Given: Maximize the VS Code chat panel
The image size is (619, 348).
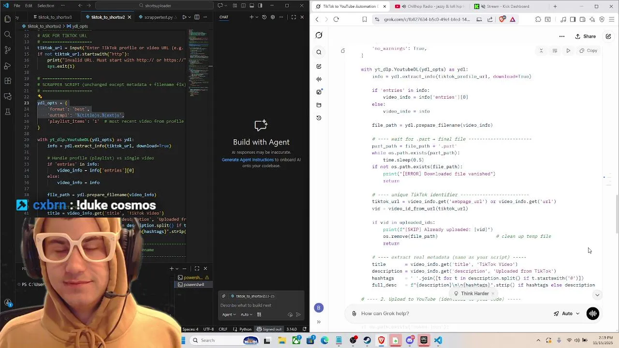Looking at the screenshot, I should (294, 17).
